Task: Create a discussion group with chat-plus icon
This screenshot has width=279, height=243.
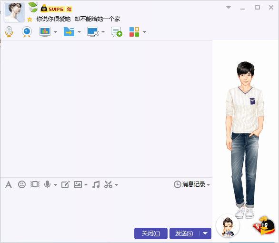Action: click(117, 32)
